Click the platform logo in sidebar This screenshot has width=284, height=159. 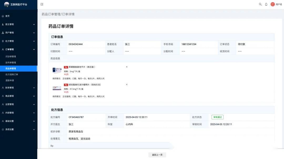pos(7,4)
